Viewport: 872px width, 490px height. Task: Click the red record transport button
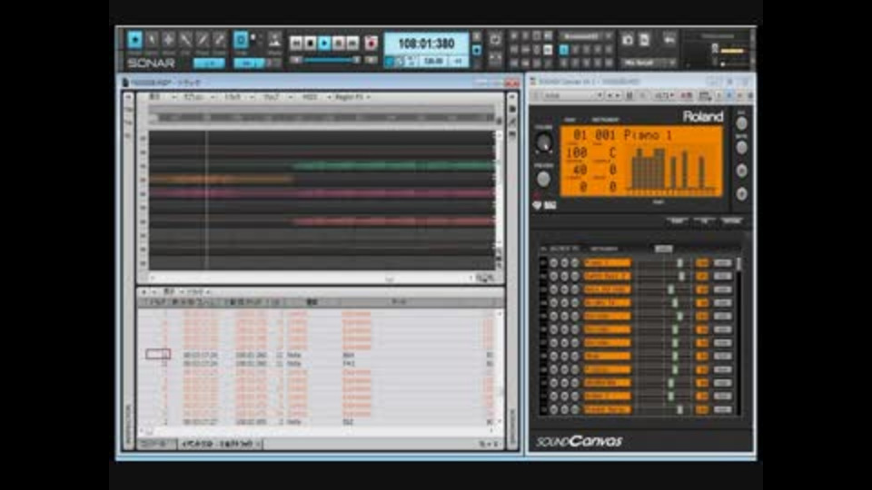click(x=371, y=43)
